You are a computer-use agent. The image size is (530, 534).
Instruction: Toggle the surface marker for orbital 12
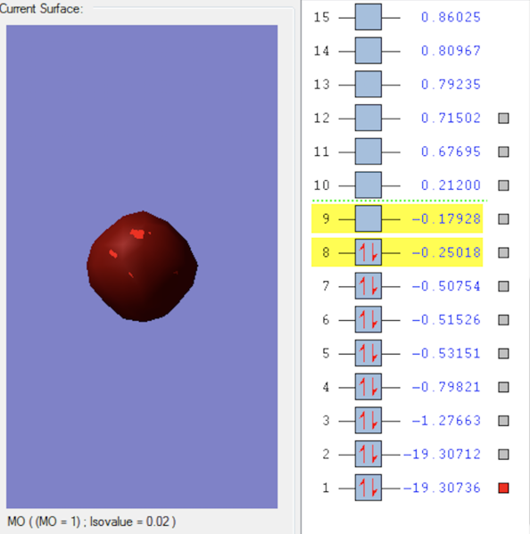tap(503, 119)
